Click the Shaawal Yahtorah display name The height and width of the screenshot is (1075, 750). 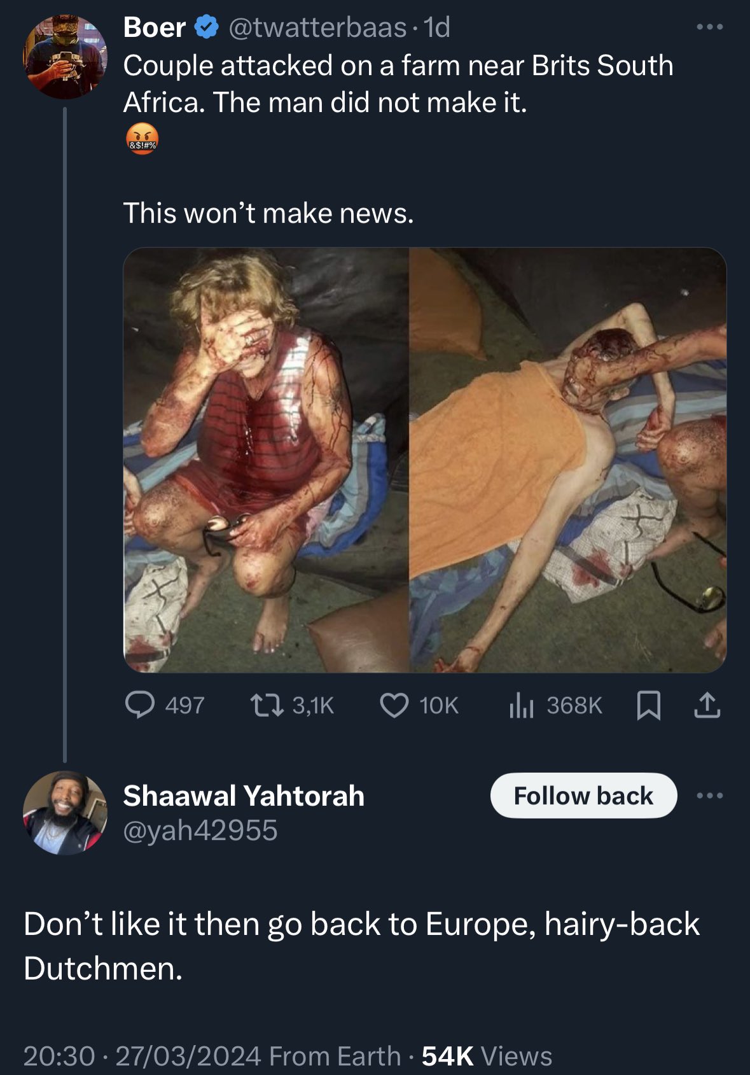244,796
